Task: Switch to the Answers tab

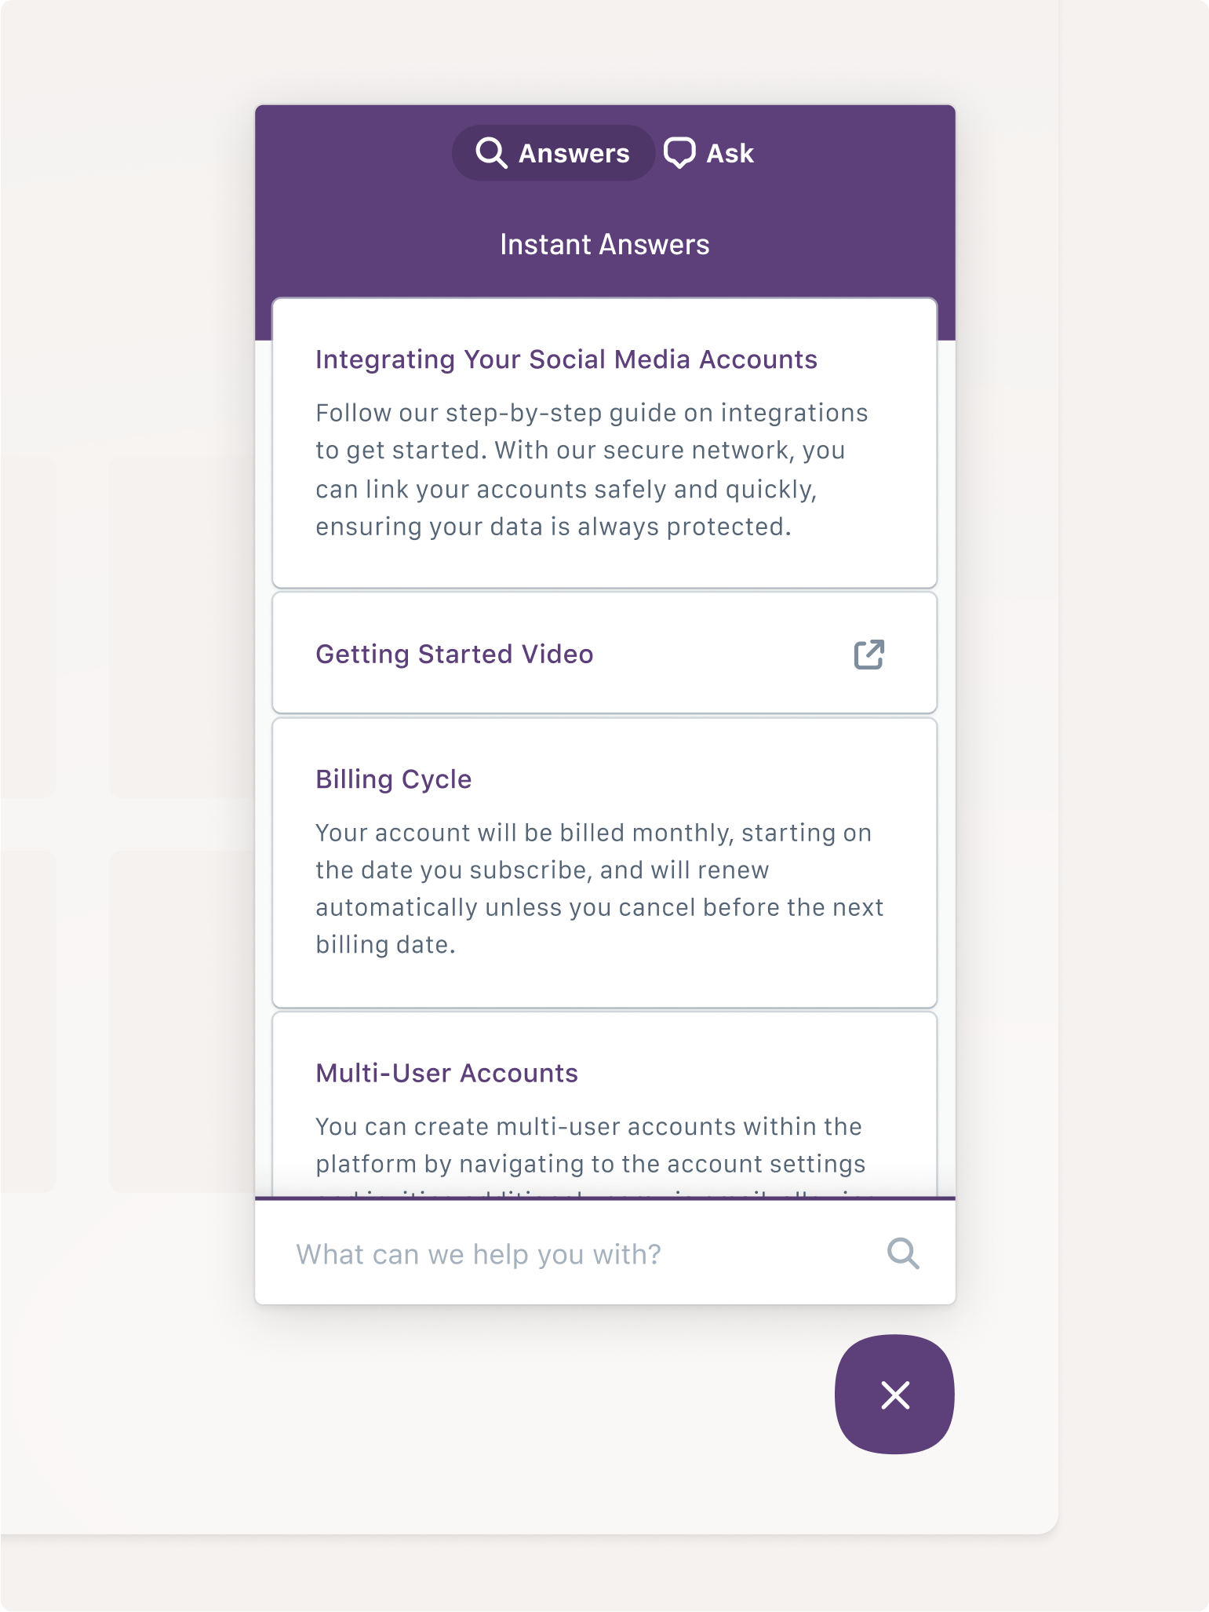Action: click(554, 153)
